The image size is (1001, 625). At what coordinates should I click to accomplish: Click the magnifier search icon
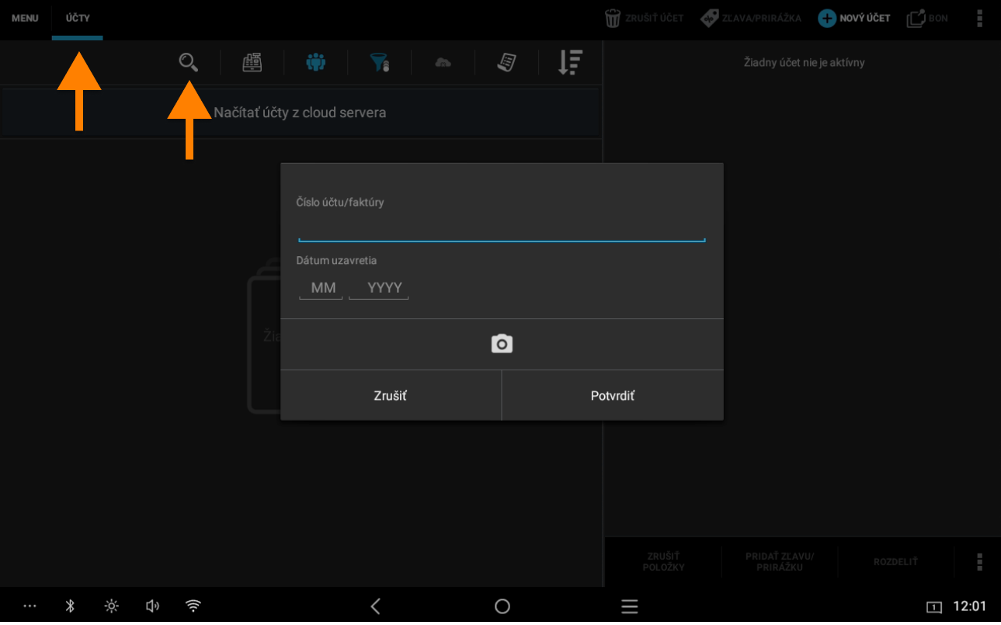pyautogui.click(x=188, y=62)
